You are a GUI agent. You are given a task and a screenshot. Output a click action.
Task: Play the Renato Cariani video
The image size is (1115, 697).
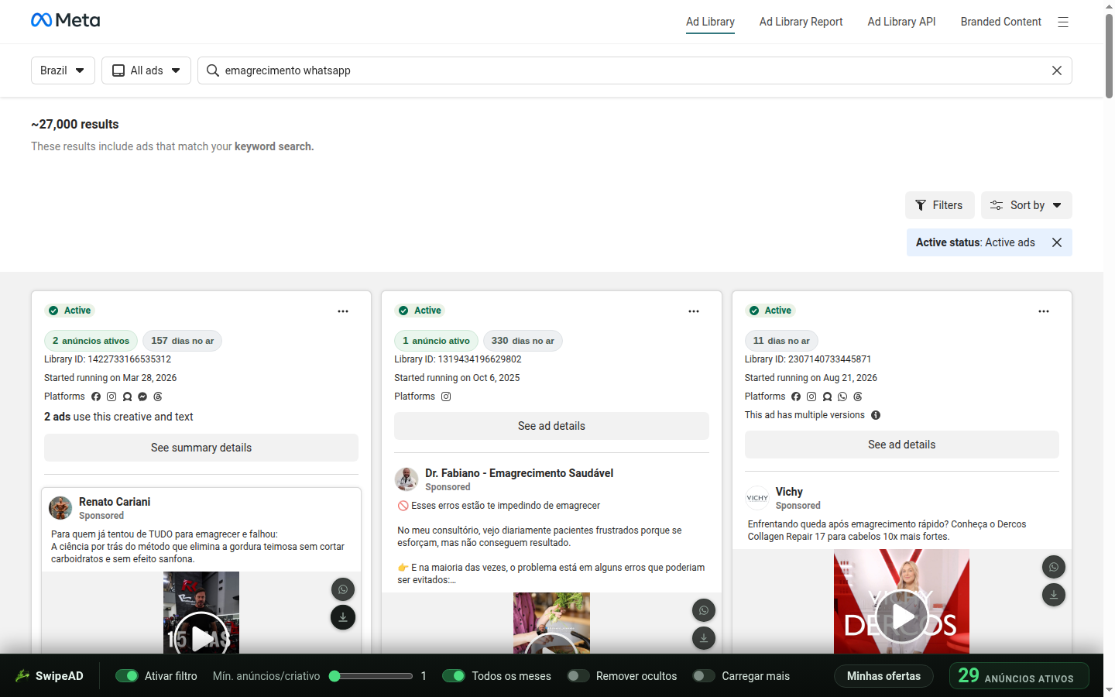[201, 637]
